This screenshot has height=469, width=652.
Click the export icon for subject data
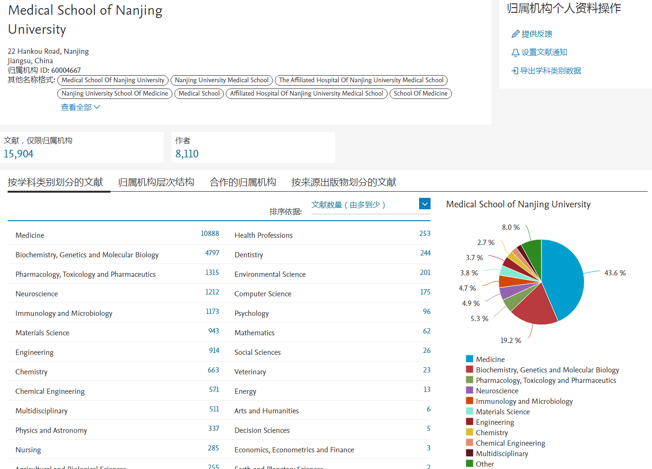pyautogui.click(x=515, y=71)
